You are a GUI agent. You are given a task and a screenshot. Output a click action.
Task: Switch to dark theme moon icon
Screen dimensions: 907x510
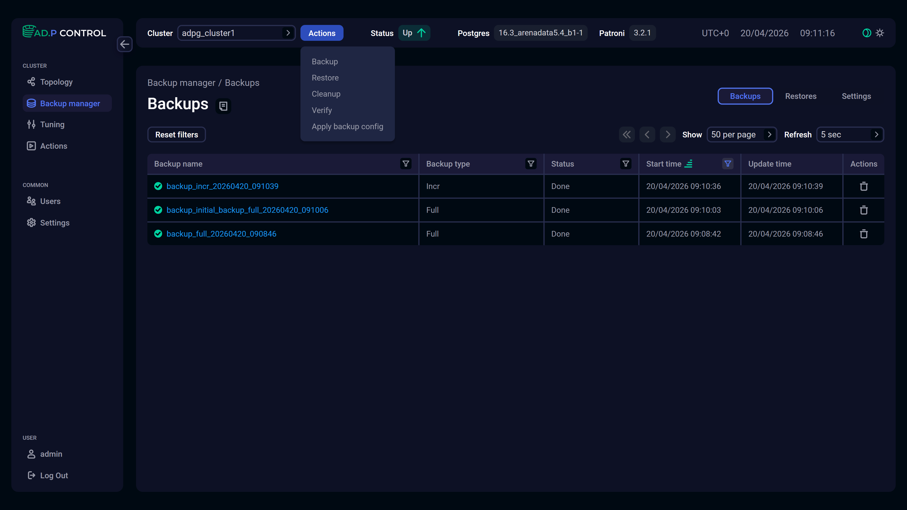click(x=866, y=33)
